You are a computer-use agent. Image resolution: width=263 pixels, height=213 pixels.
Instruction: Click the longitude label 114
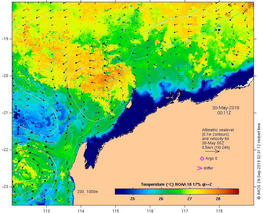pyautogui.click(x=81, y=211)
